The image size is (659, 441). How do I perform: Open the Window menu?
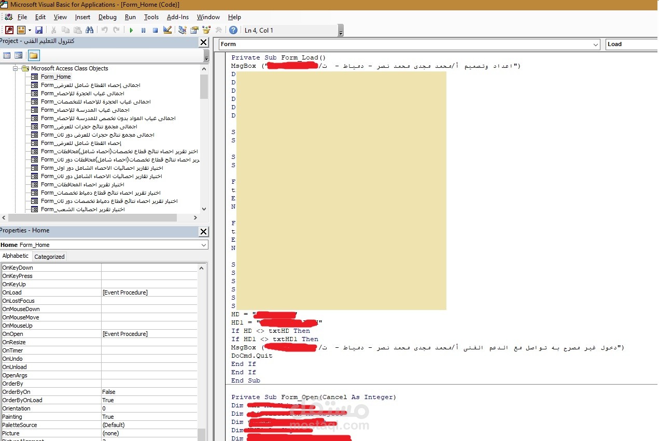(x=208, y=17)
